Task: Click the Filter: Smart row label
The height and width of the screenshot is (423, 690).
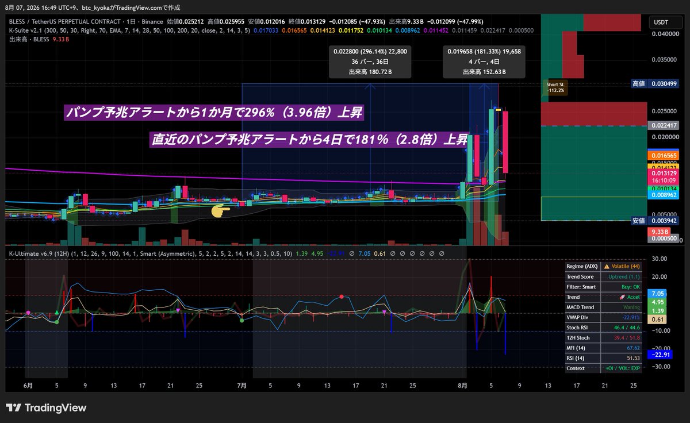Action: [582, 287]
